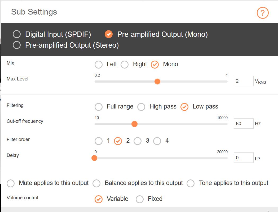
Task: Select Mono mix radio button
Action: coord(155,65)
